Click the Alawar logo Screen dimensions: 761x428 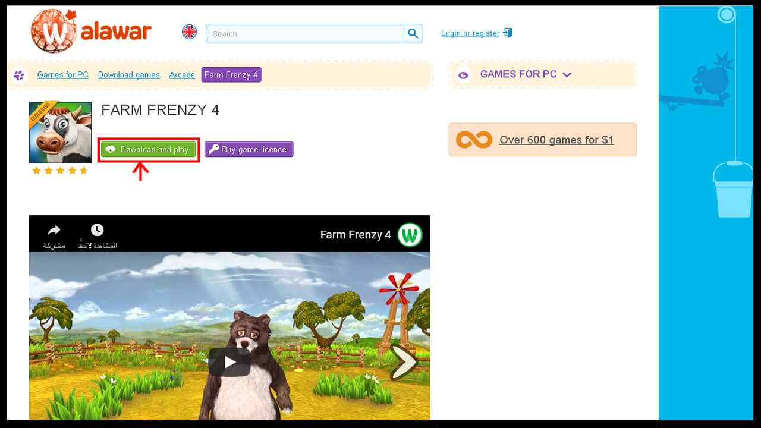click(x=91, y=31)
